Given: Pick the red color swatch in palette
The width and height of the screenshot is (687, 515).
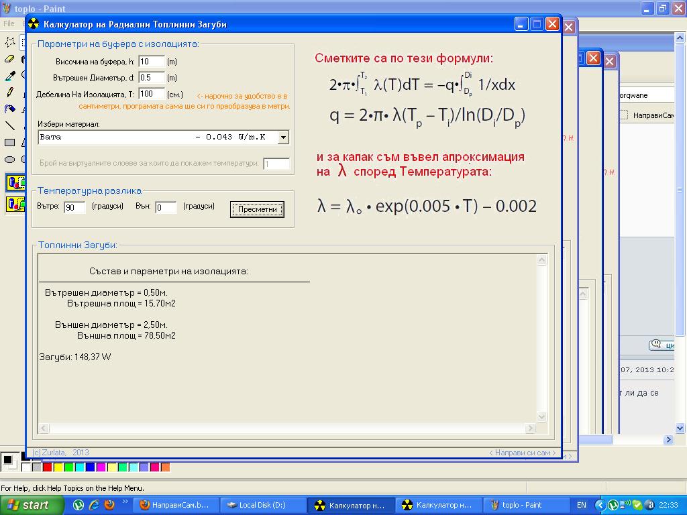Looking at the screenshot, I should (48, 467).
